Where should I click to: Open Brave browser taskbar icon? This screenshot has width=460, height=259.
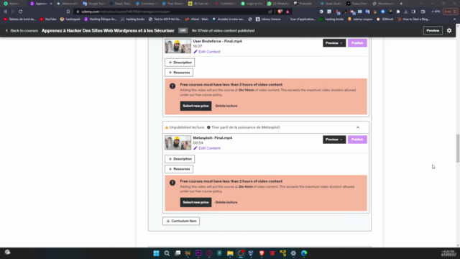click(x=262, y=253)
